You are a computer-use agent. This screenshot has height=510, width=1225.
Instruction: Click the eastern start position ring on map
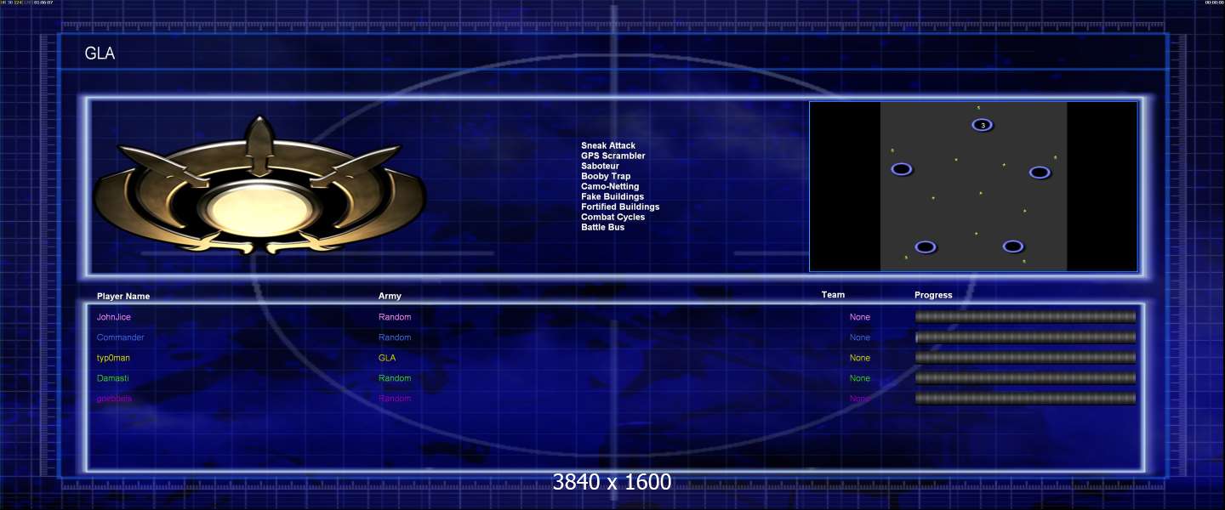(x=1040, y=173)
